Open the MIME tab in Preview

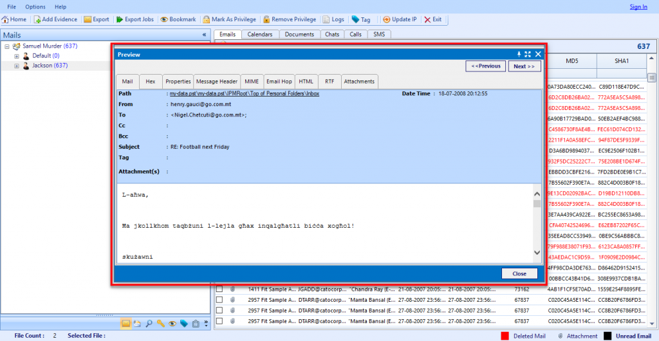coord(252,82)
